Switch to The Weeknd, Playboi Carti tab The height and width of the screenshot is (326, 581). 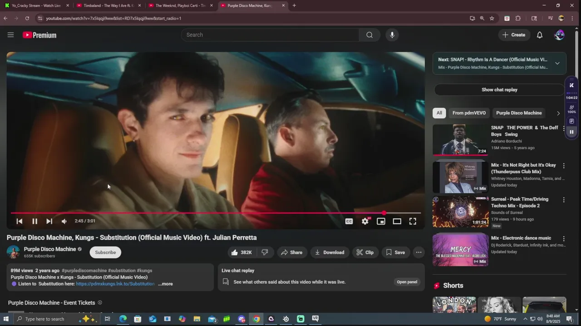click(x=180, y=5)
